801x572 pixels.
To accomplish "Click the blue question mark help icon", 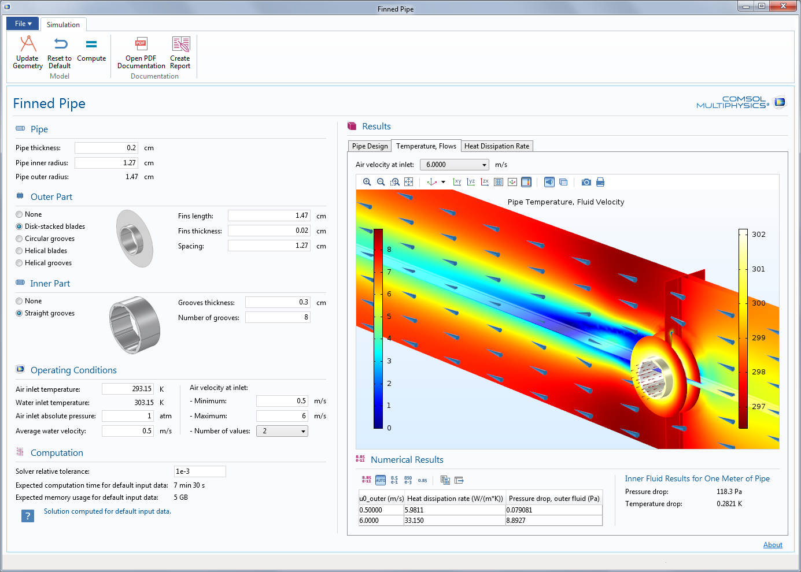I will point(28,516).
